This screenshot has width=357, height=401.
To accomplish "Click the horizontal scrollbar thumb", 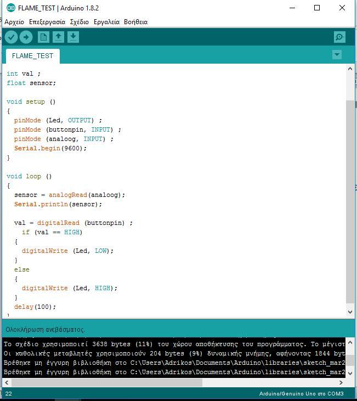I will point(107,382).
